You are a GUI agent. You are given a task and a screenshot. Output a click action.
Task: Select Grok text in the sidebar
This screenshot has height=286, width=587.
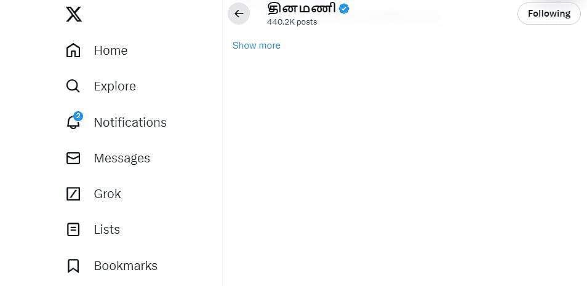(107, 194)
